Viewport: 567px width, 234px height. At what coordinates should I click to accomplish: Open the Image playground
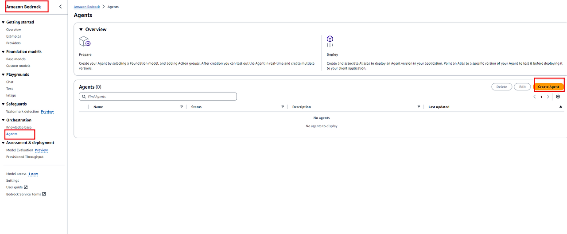11,95
